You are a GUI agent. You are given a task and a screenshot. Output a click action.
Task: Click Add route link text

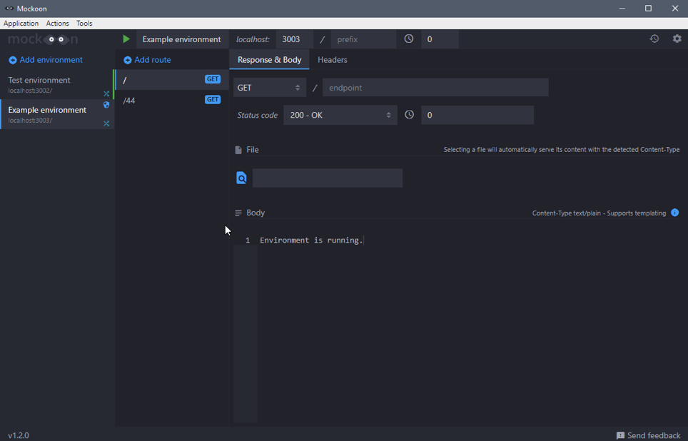point(153,60)
